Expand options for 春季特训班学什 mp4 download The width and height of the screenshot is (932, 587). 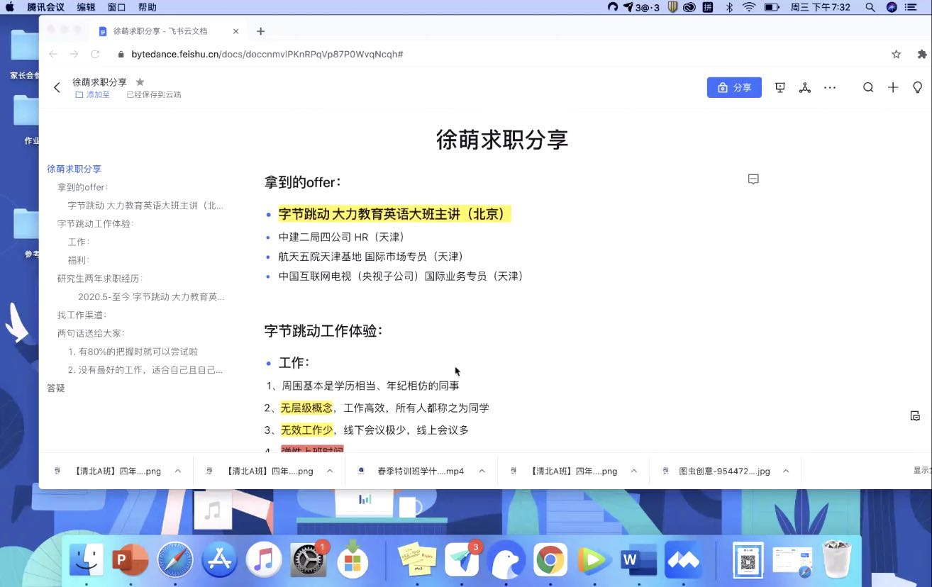pyautogui.click(x=482, y=471)
